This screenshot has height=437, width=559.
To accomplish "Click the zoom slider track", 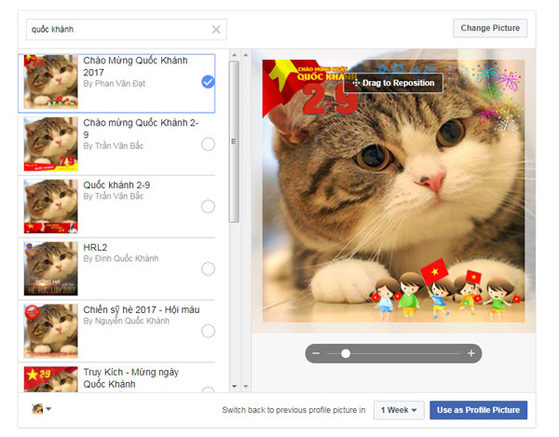I will click(394, 353).
